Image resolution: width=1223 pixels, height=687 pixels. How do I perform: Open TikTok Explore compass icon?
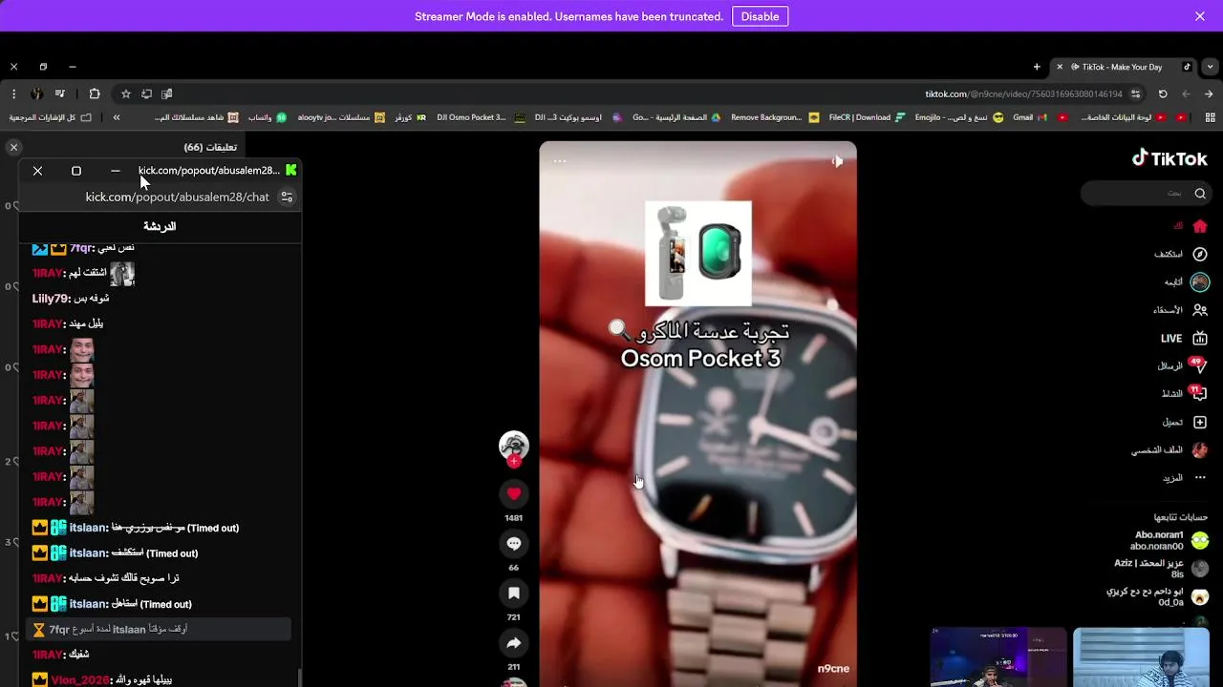point(1200,254)
